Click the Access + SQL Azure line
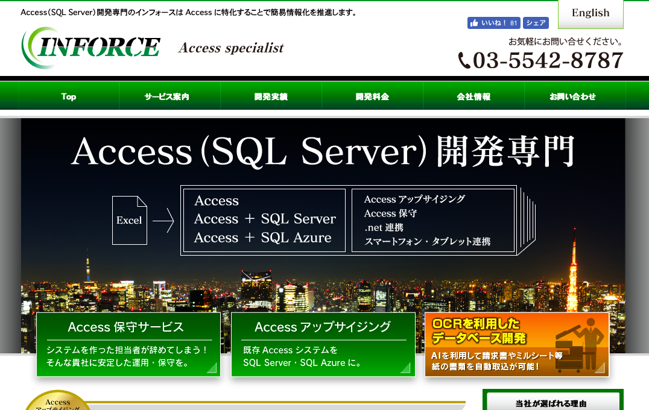Screen dimensions: 649x410 pyautogui.click(x=263, y=238)
